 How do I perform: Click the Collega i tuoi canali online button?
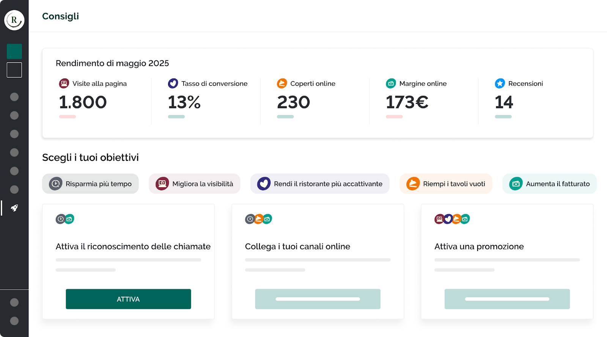pyautogui.click(x=318, y=299)
